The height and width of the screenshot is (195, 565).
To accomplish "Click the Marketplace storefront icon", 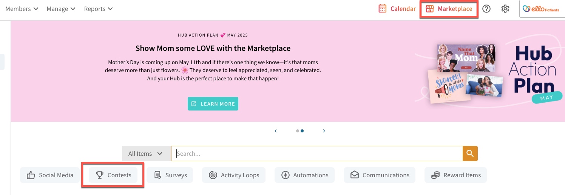I will pyautogui.click(x=429, y=9).
